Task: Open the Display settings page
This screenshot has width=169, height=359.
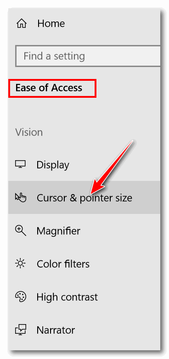Action: 84,165
